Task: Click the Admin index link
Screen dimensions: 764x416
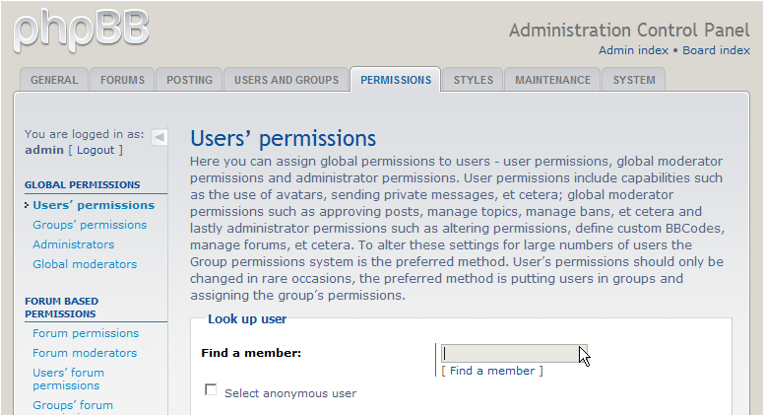Action: [x=633, y=50]
